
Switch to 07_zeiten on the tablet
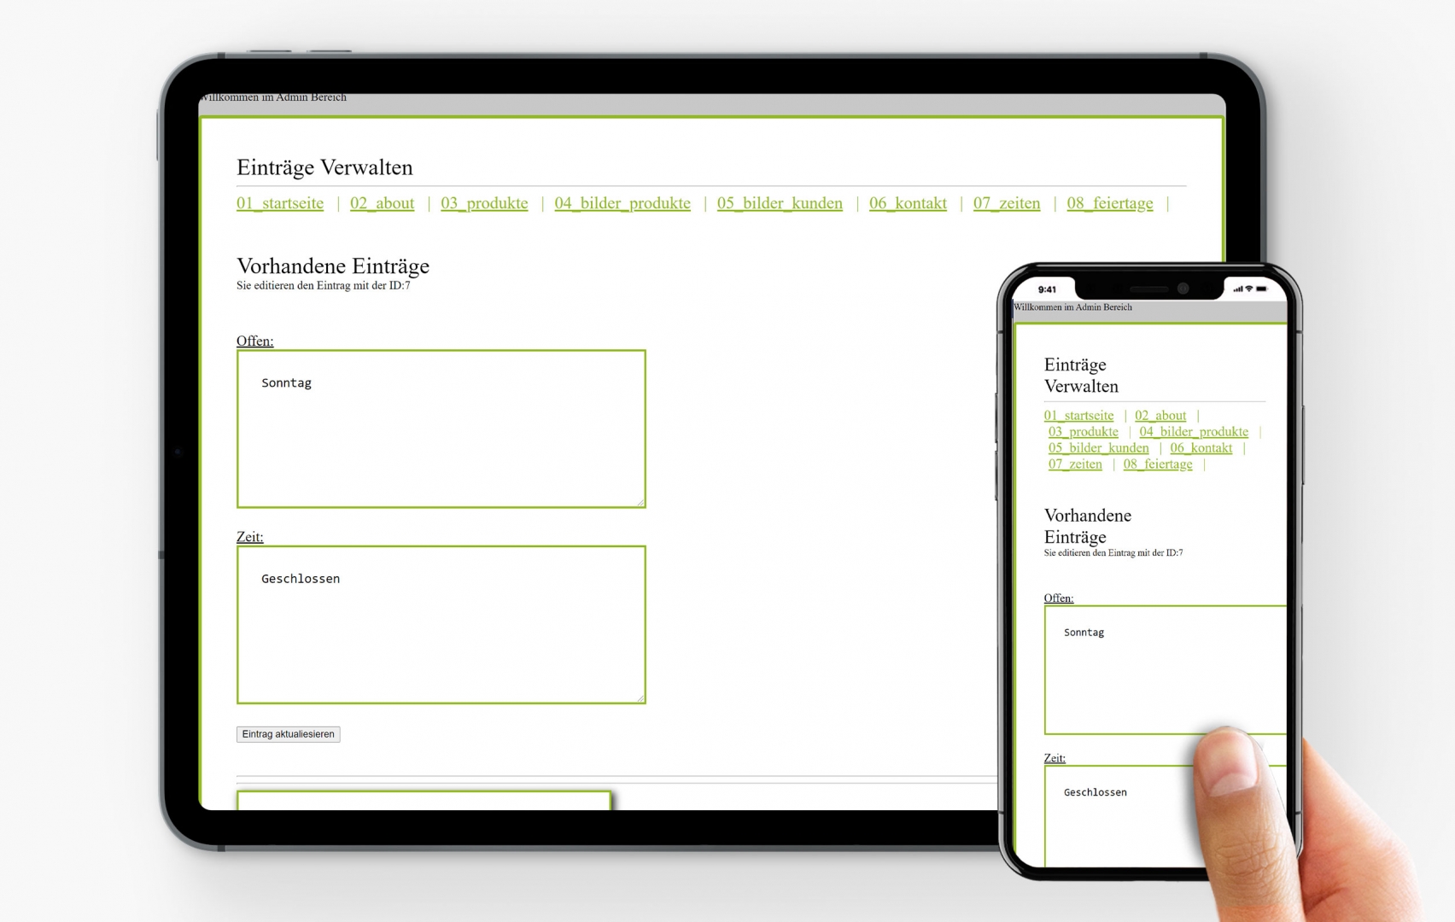[1007, 203]
